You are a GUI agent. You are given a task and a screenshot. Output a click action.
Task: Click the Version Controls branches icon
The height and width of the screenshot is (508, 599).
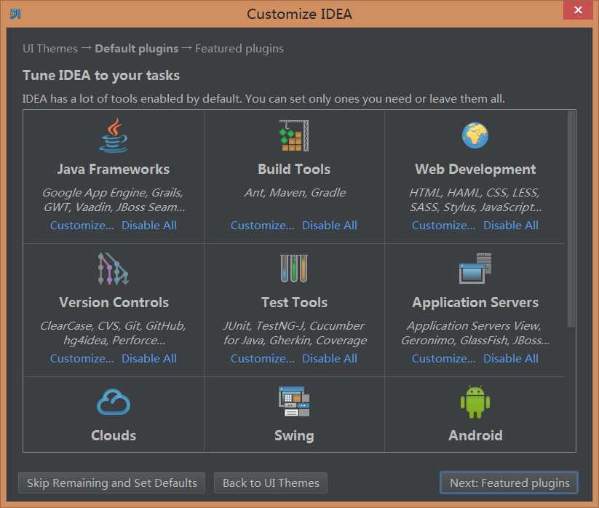point(113,269)
